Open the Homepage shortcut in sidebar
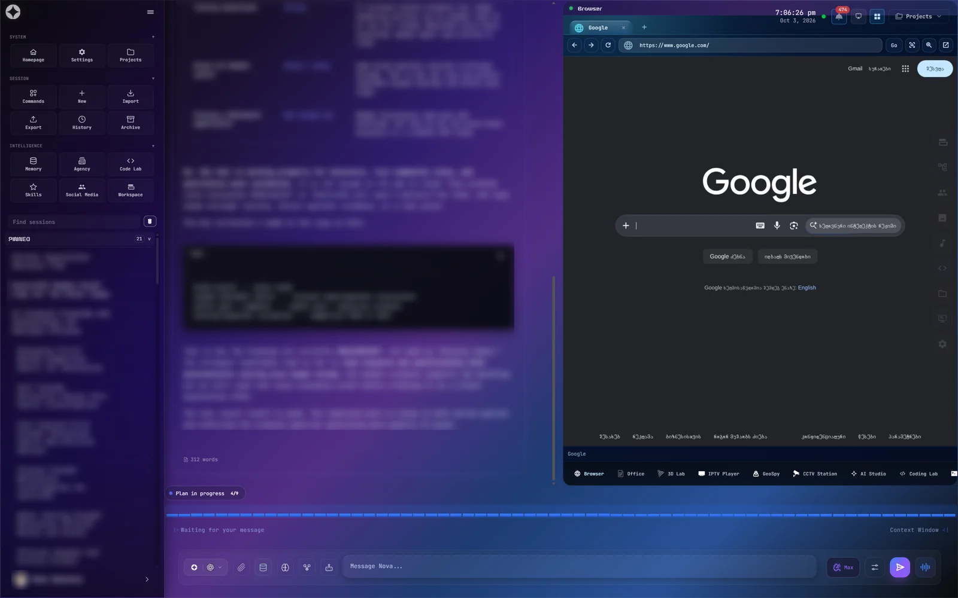Viewport: 958px width, 598px height. point(34,55)
